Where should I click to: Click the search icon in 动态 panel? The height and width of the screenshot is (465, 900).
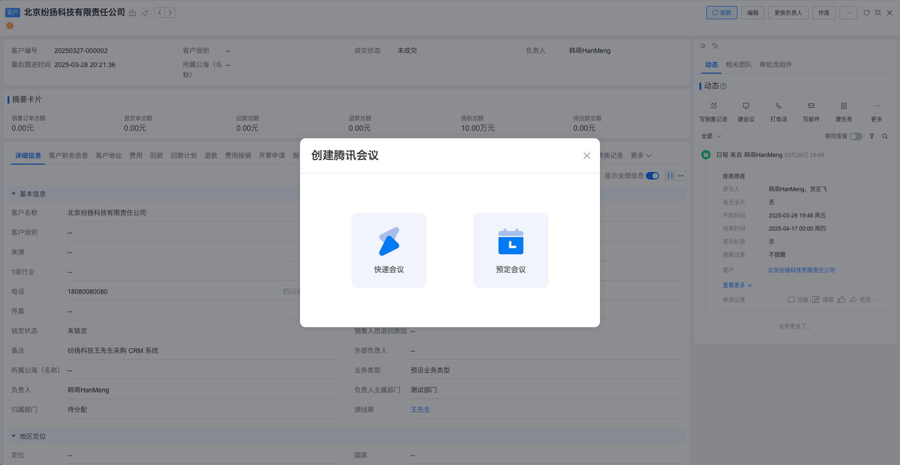885,136
